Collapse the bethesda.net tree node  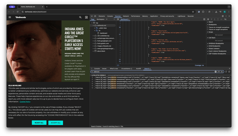pyautogui.click(x=93, y=25)
